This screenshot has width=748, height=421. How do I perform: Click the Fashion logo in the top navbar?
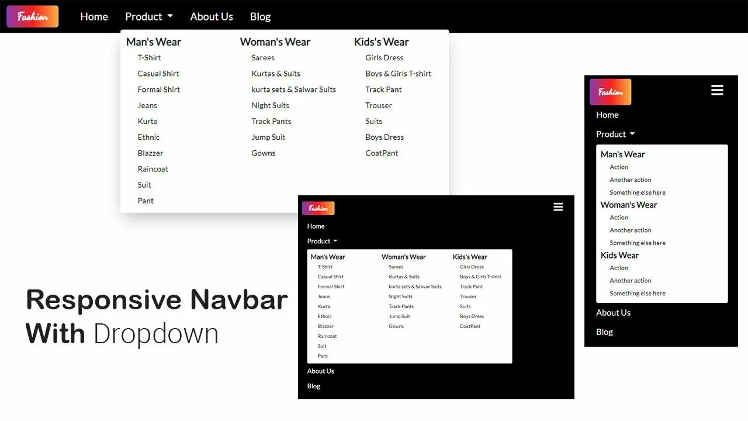tap(32, 16)
